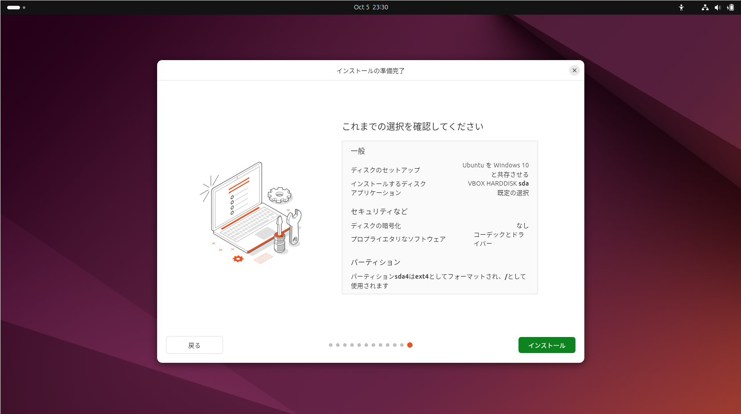Image resolution: width=741 pixels, height=414 pixels.
Task: Click the laptop screen illustration
Action: [x=237, y=196]
